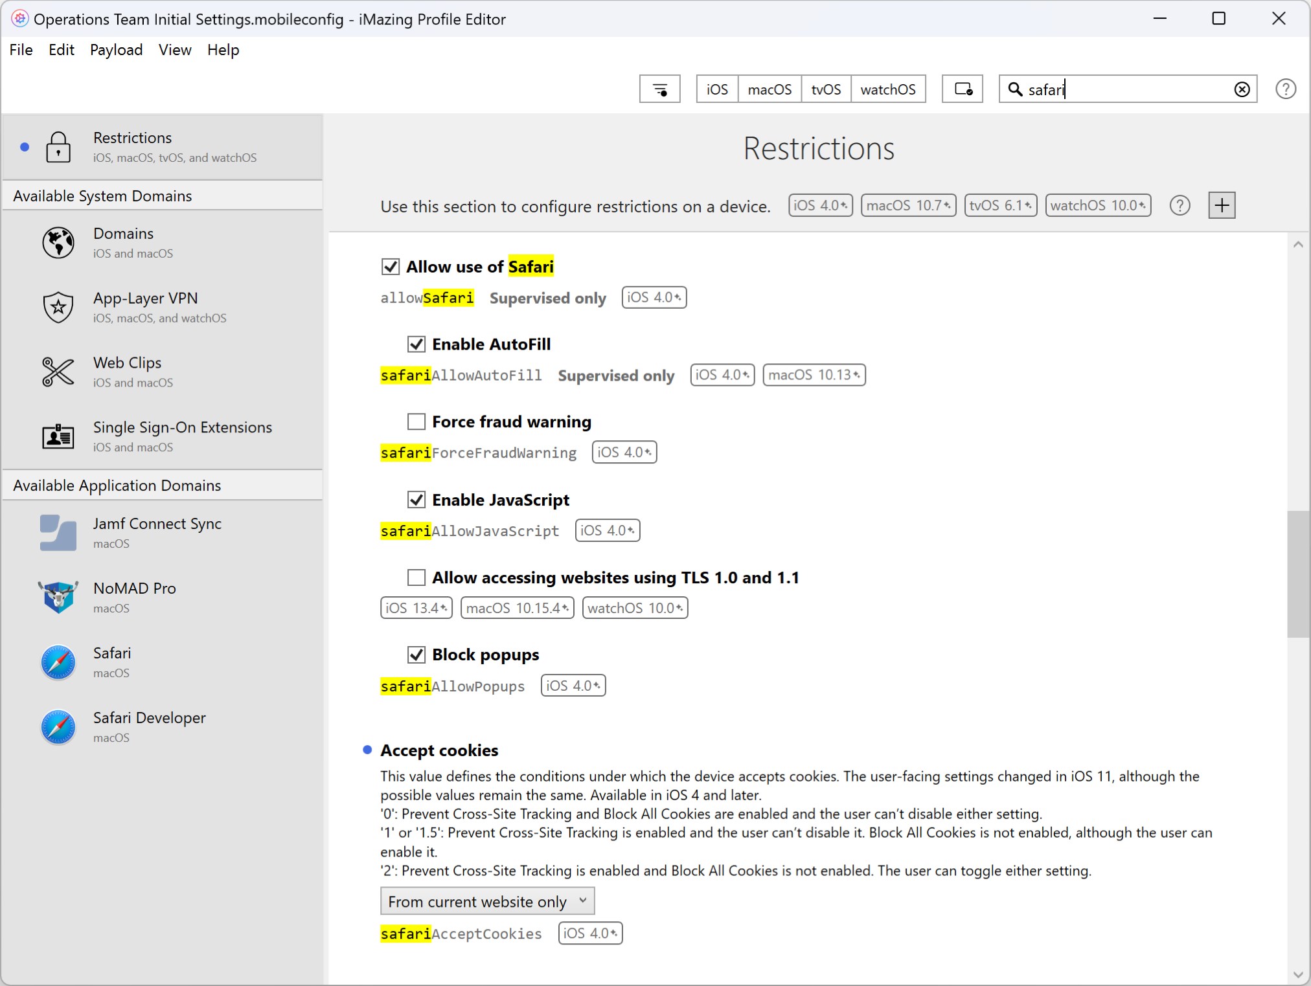Viewport: 1311px width, 986px height.
Task: Open the Accept cookies dropdown
Action: pyautogui.click(x=487, y=901)
